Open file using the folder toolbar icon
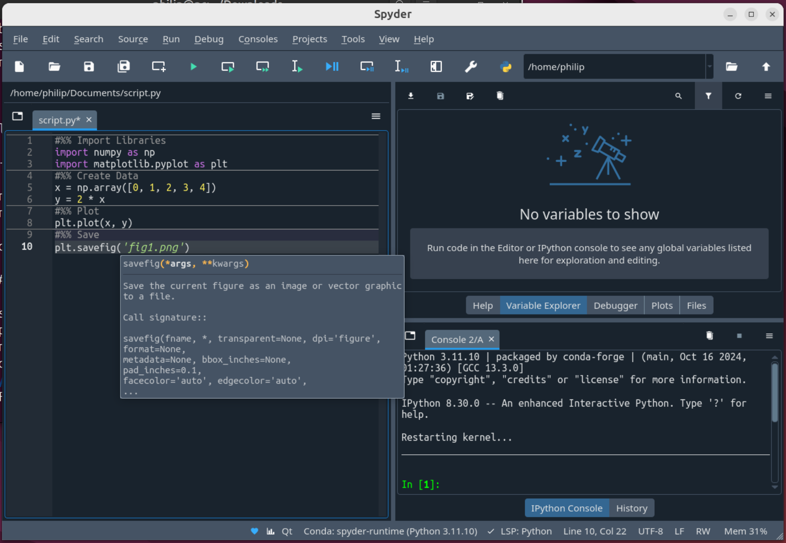 (54, 66)
